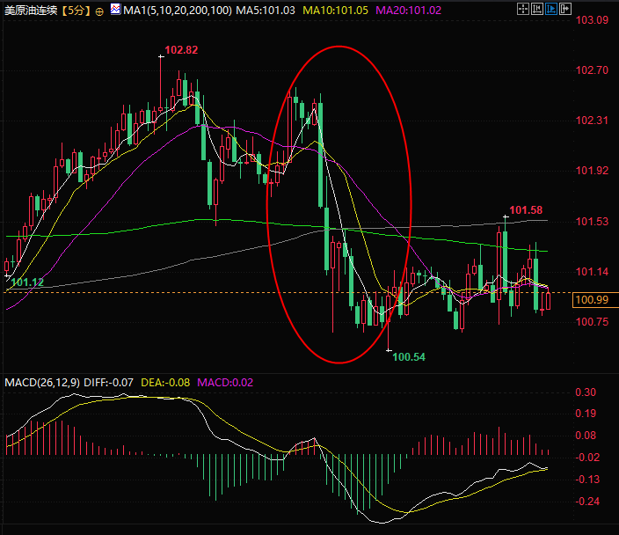Click the 100.54 low price marker
The image size is (619, 535).
409,357
